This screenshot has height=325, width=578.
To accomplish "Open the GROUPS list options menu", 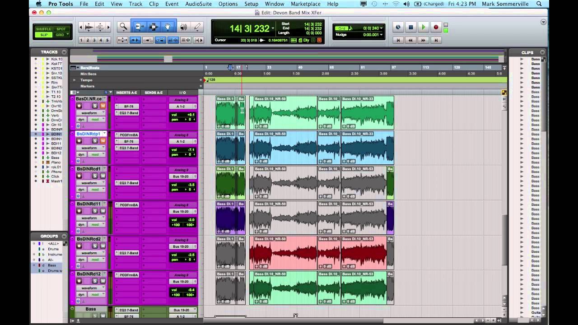I will 64,236.
